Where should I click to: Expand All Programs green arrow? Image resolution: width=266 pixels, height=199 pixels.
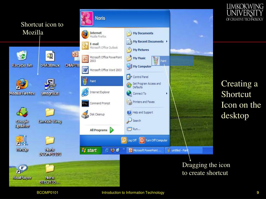112,130
